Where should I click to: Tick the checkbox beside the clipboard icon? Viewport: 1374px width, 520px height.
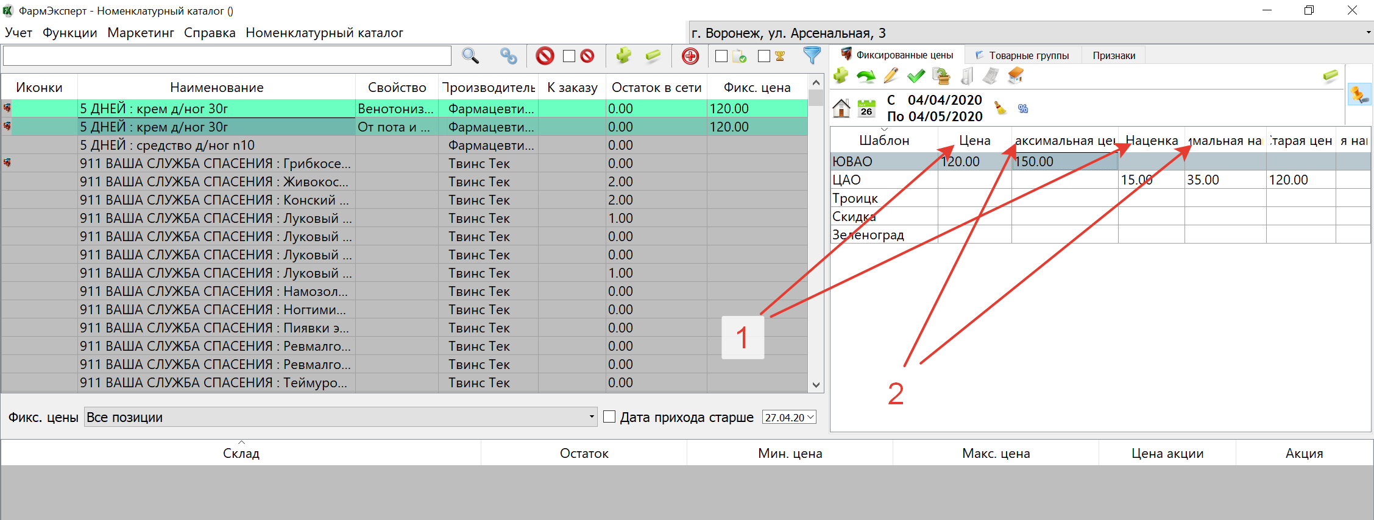point(721,56)
